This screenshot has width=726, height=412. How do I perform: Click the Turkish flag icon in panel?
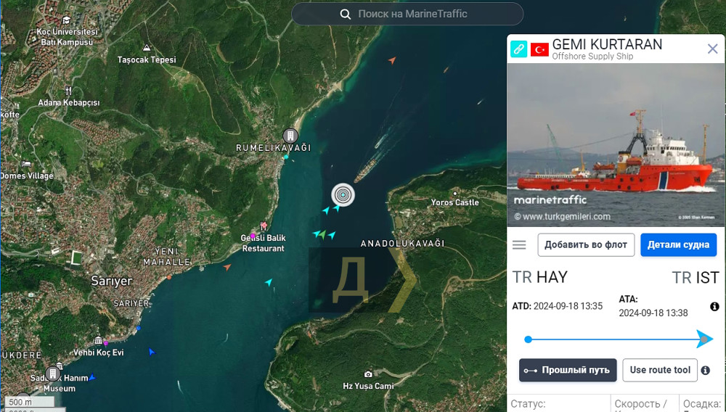[x=539, y=49]
